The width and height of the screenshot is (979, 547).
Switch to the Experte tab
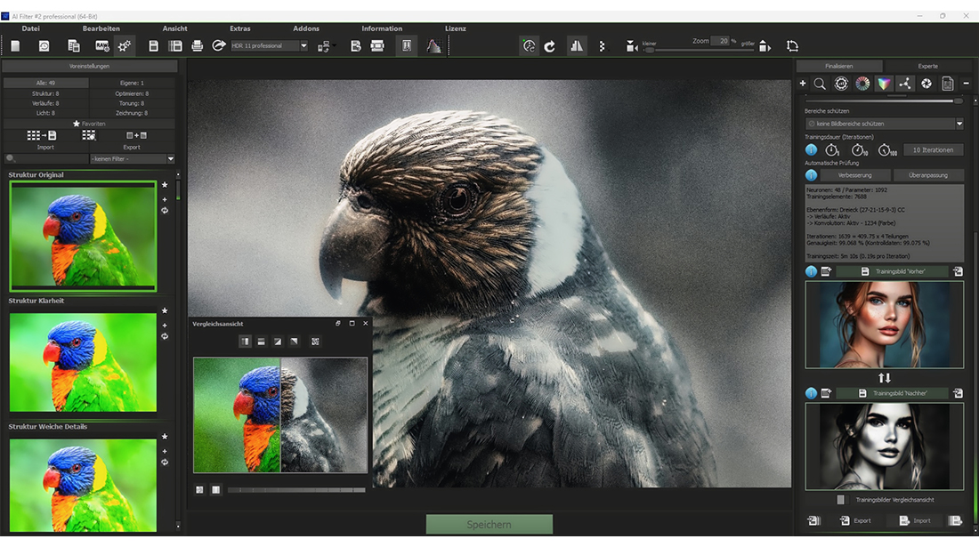(x=926, y=66)
